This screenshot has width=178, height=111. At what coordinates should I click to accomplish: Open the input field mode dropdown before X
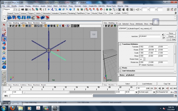point(137,9)
